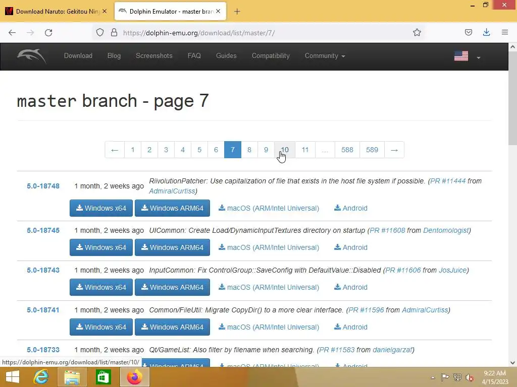Expand the Community dropdown menu
This screenshot has width=517, height=387.
point(325,55)
